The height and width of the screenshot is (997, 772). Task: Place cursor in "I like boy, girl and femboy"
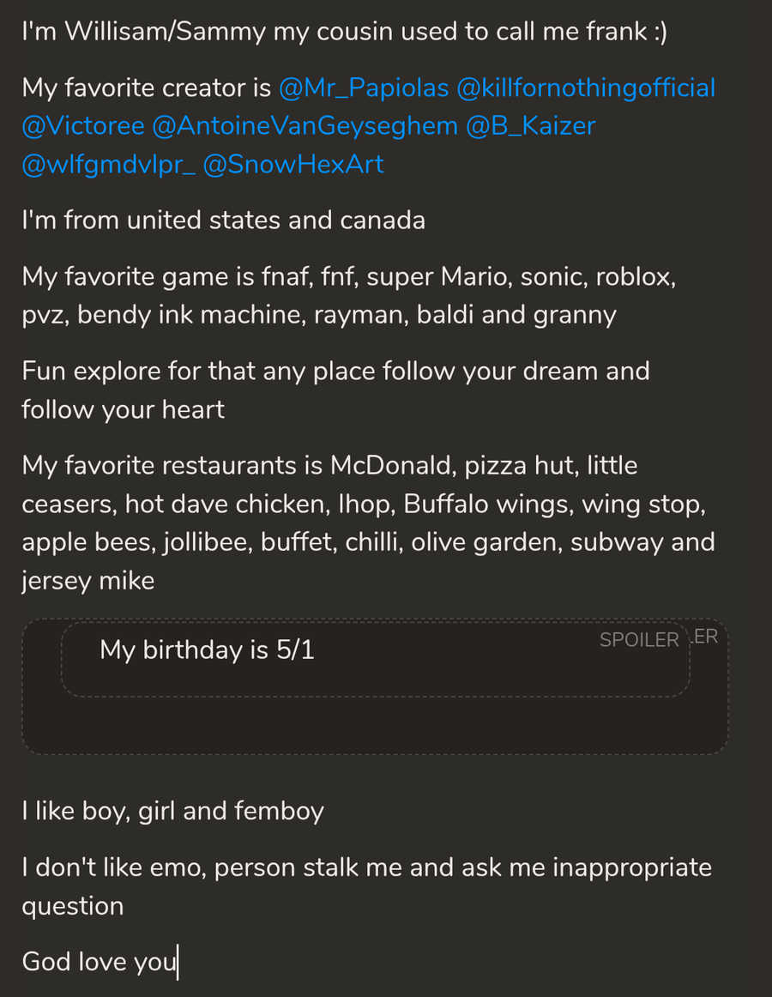[x=172, y=811]
